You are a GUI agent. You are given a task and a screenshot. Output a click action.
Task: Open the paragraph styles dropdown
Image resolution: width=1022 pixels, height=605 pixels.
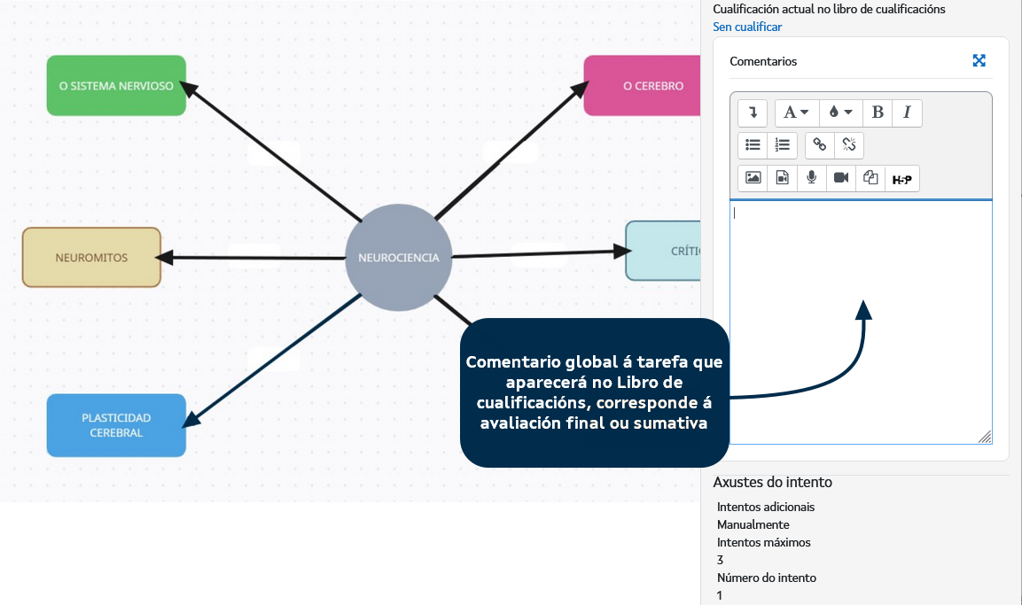[x=796, y=112]
